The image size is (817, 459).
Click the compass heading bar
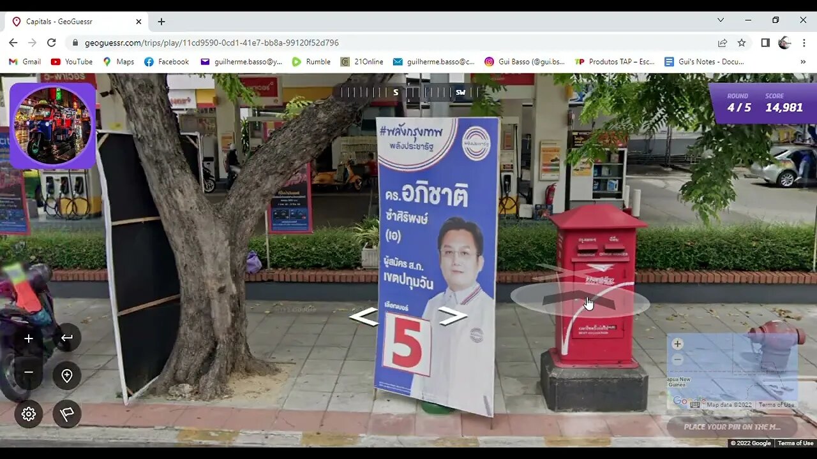(408, 92)
